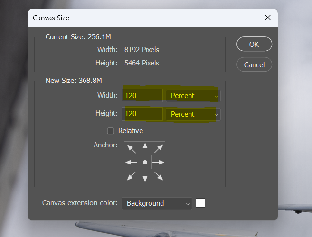The image size is (312, 237).
Task: Click the Canvas extension color: label
Action: point(80,203)
